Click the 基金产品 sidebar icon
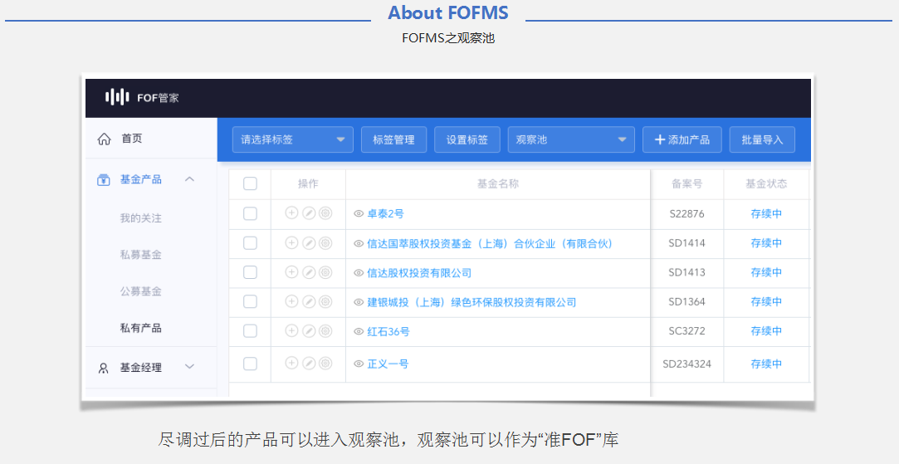This screenshot has height=464, width=899. coord(104,180)
